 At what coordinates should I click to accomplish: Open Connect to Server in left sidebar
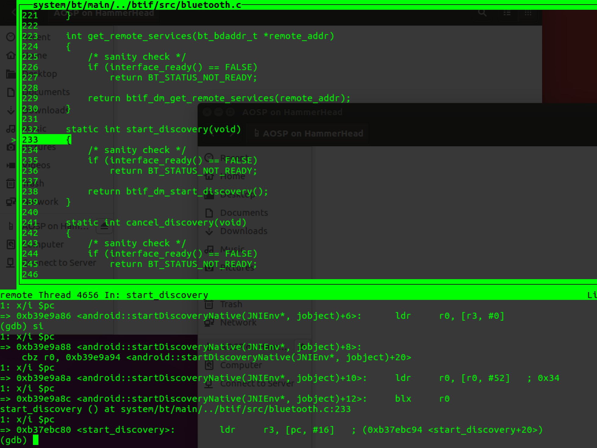click(59, 263)
